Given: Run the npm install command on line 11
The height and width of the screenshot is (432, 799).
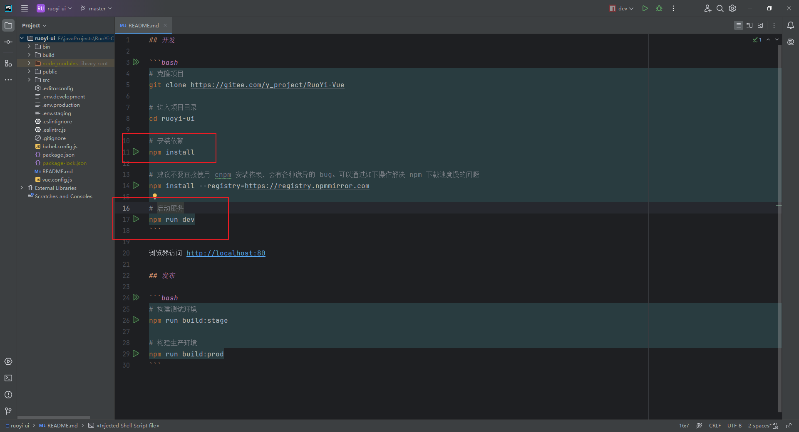Looking at the screenshot, I should (x=136, y=152).
